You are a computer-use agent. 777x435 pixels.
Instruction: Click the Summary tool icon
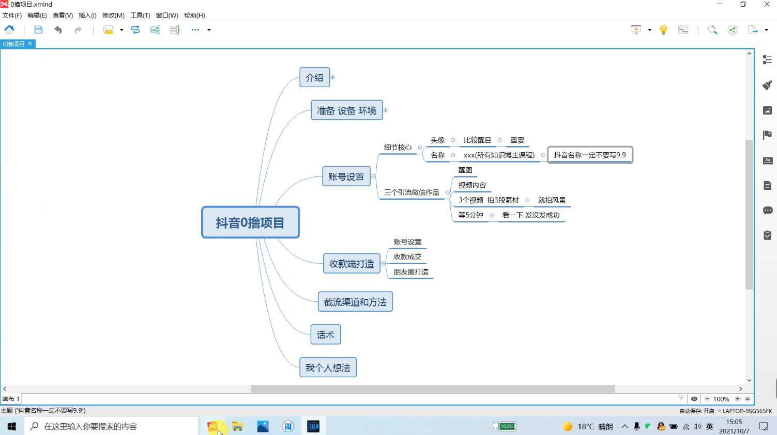174,29
